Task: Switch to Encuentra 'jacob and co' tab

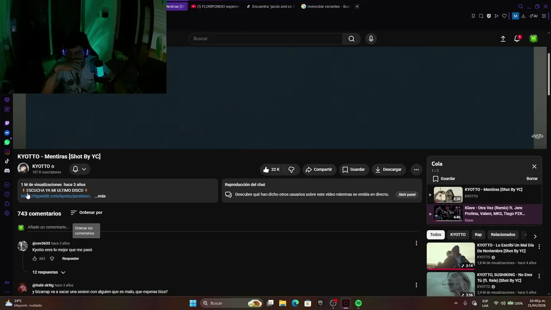Action: tap(271, 6)
